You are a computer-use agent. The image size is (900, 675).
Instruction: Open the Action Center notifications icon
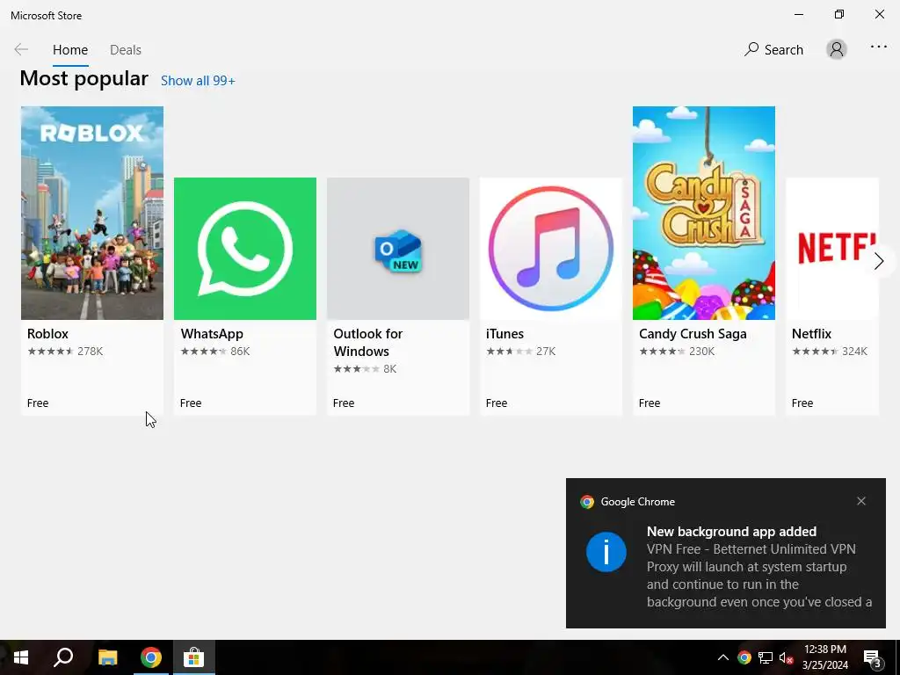click(873, 657)
